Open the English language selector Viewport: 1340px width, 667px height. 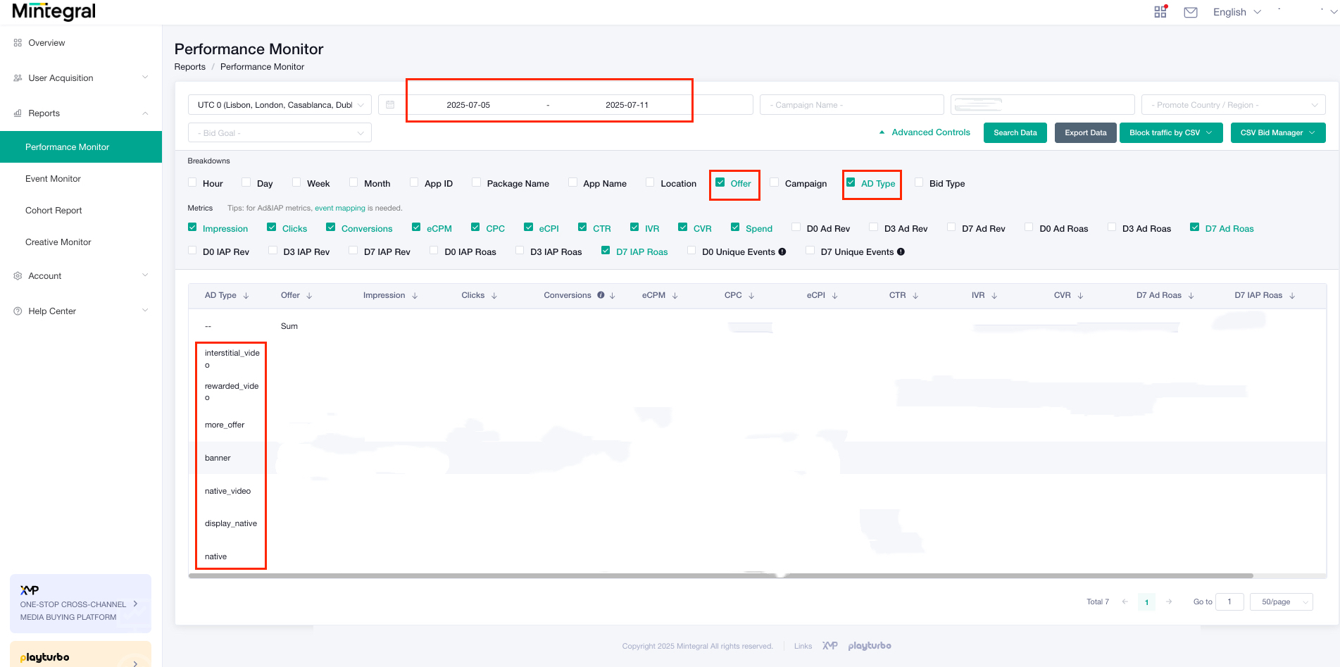(x=1236, y=12)
